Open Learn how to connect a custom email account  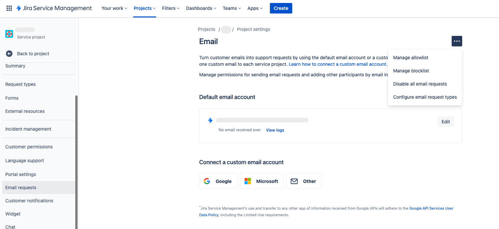click(338, 64)
